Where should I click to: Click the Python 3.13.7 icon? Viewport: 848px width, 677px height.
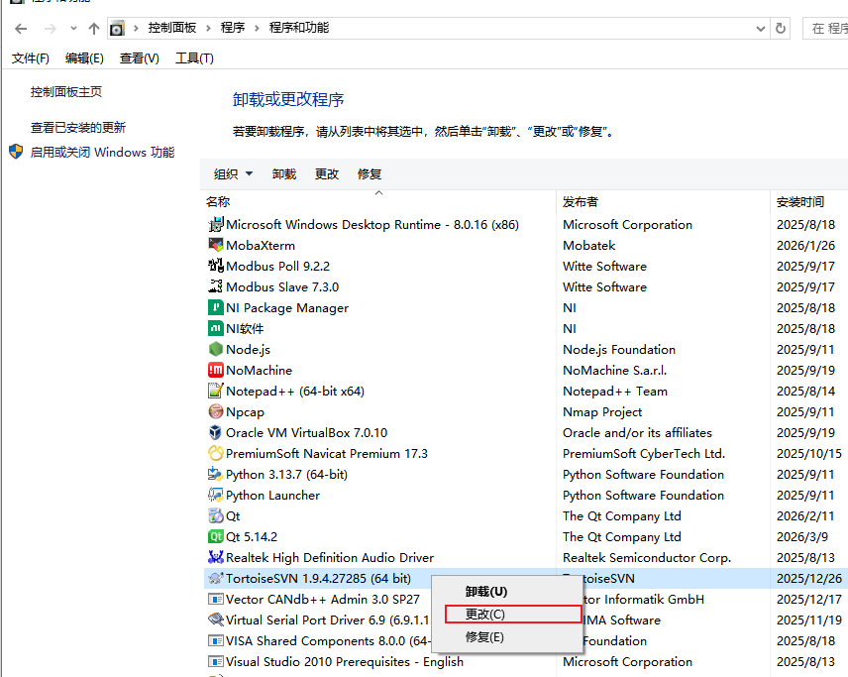pos(216,474)
